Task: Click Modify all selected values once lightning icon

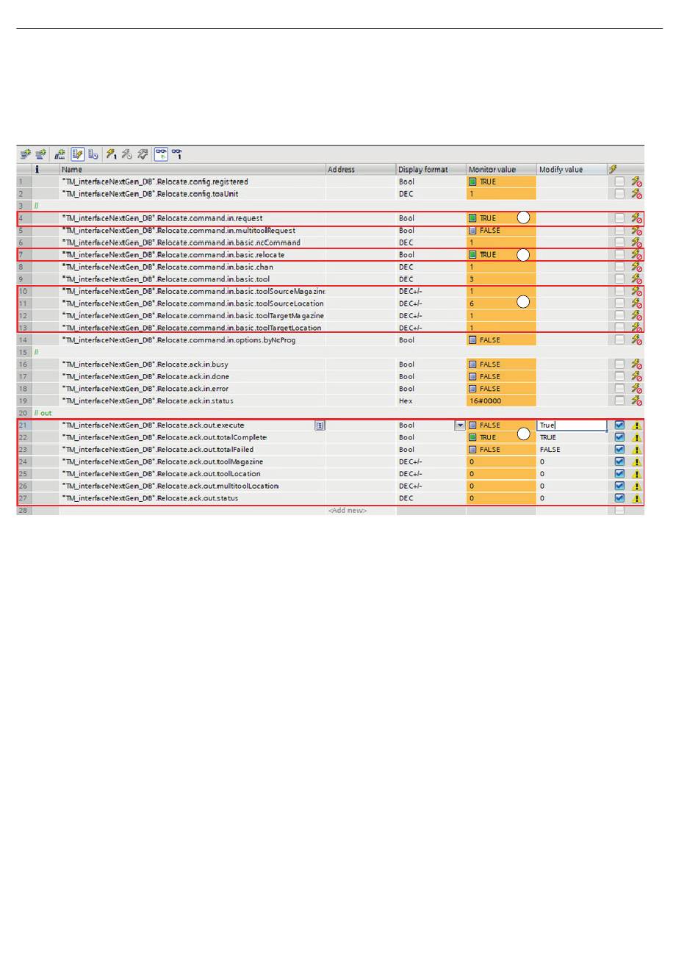Action: click(x=111, y=154)
